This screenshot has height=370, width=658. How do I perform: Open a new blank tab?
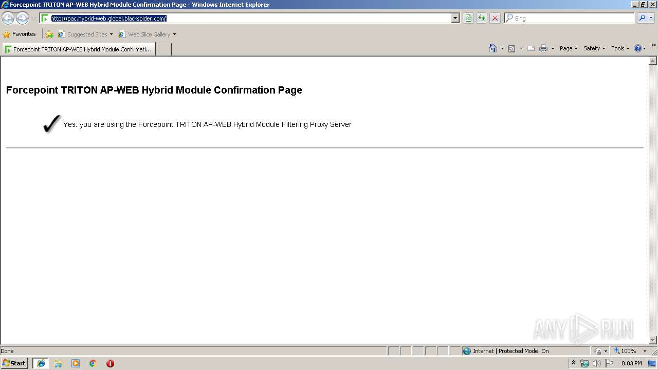click(163, 49)
